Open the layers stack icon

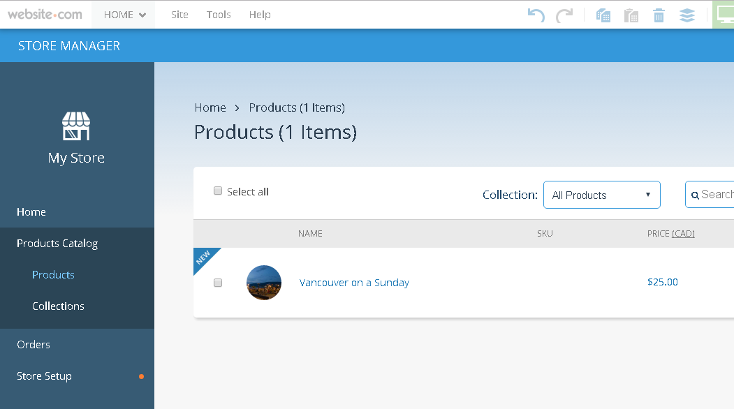687,15
